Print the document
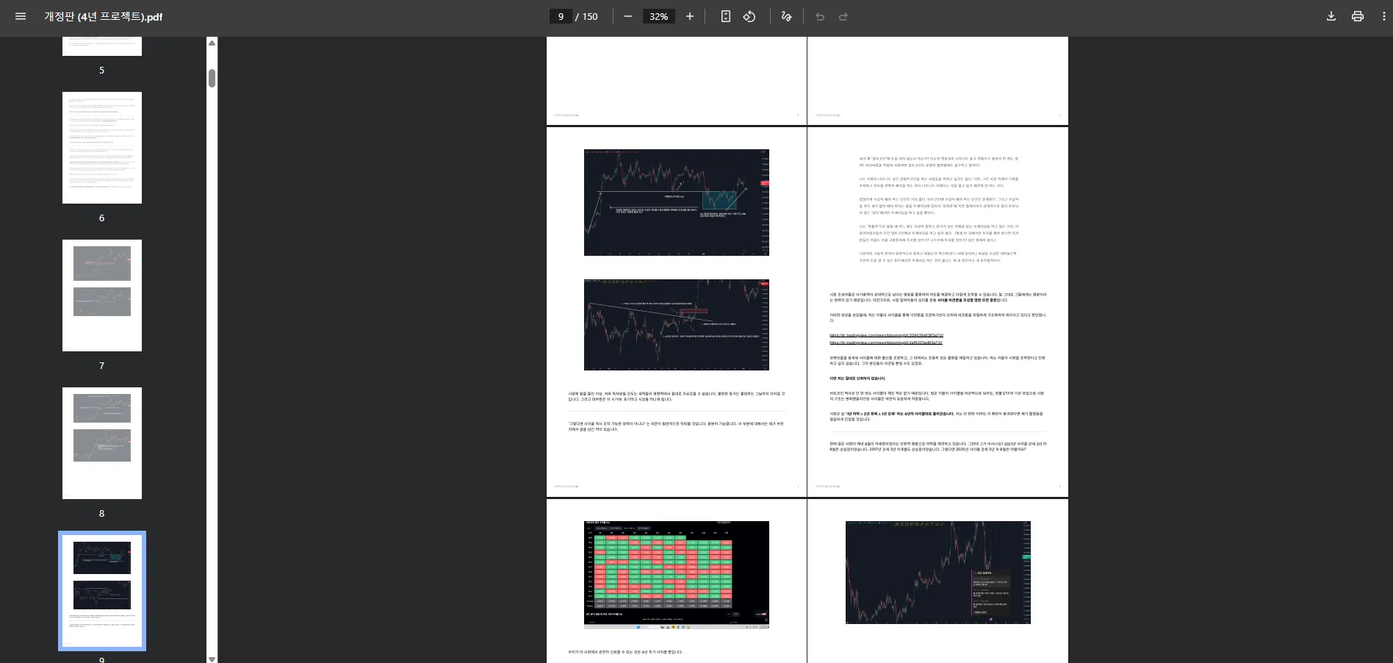This screenshot has width=1393, height=663. [1357, 16]
